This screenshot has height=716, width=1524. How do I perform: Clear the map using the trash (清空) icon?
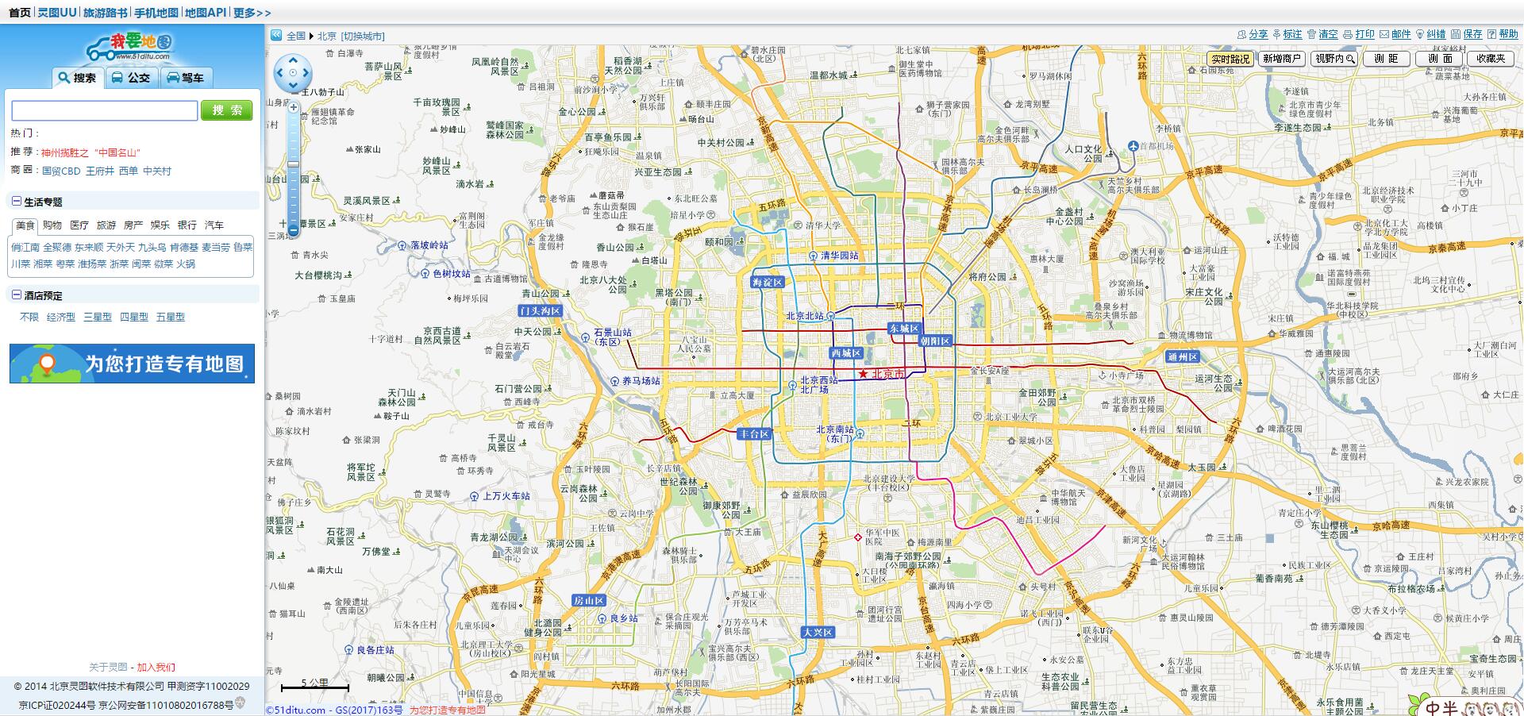pyautogui.click(x=1312, y=36)
